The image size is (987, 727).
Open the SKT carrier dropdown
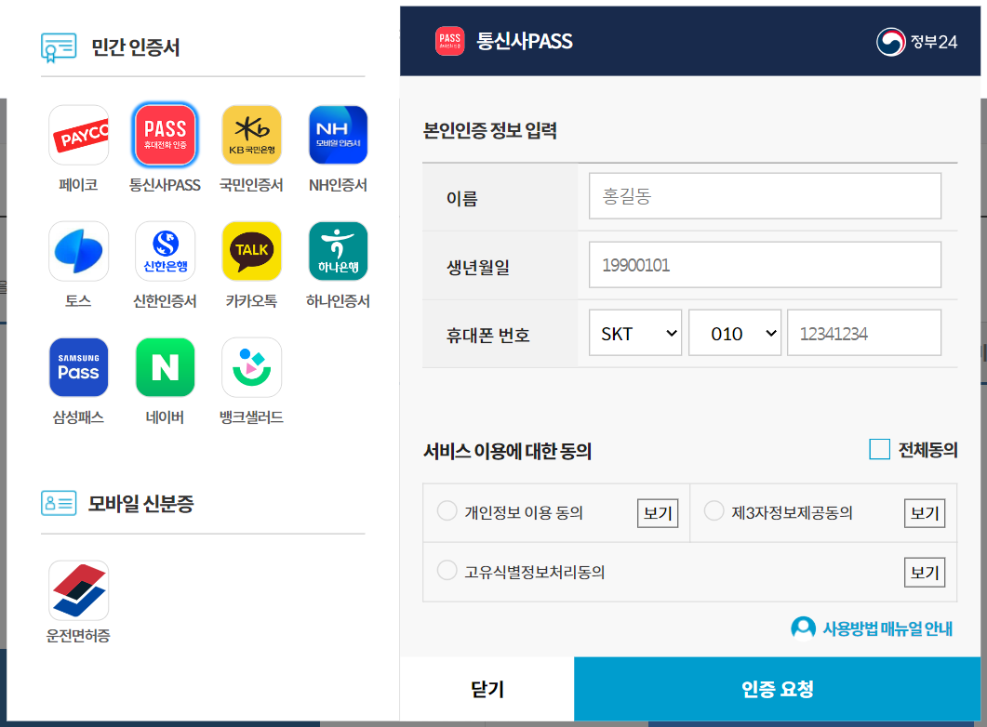click(x=634, y=332)
